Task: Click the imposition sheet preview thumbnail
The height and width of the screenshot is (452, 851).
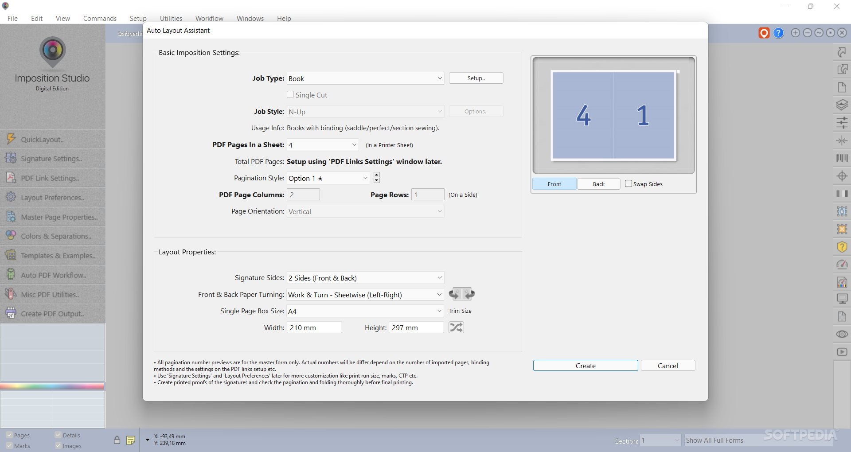Action: pyautogui.click(x=613, y=115)
